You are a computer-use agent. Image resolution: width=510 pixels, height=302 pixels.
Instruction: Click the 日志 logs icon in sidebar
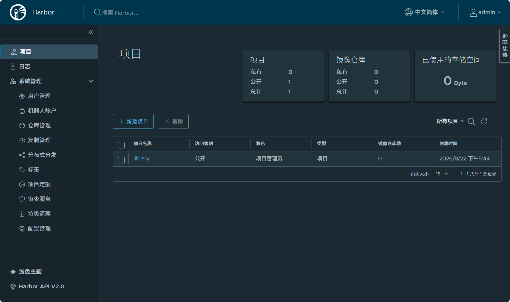(x=13, y=67)
